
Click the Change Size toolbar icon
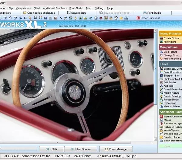pos(25,18)
